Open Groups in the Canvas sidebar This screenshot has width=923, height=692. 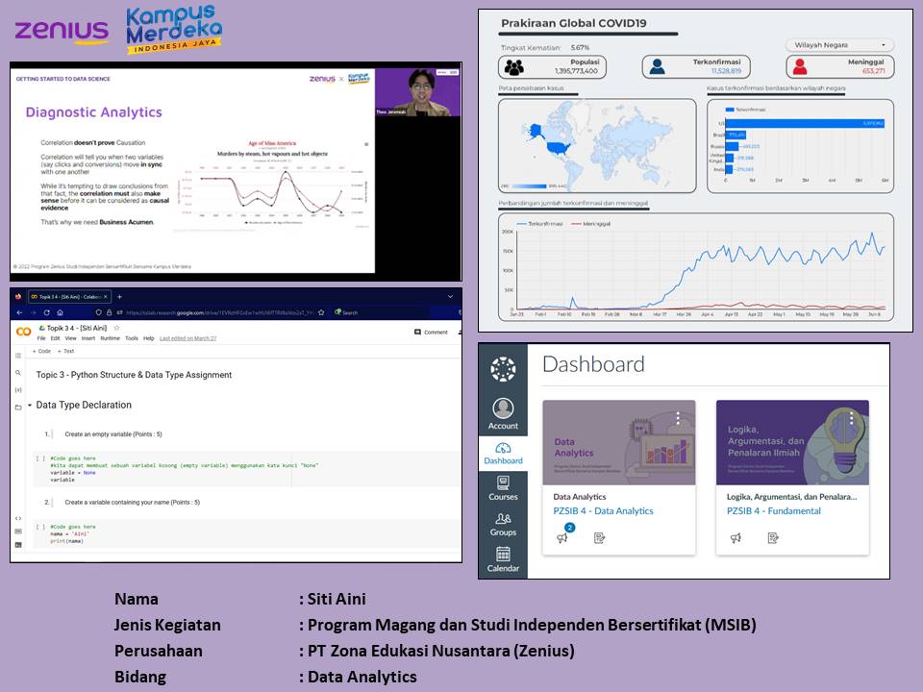pyautogui.click(x=503, y=524)
